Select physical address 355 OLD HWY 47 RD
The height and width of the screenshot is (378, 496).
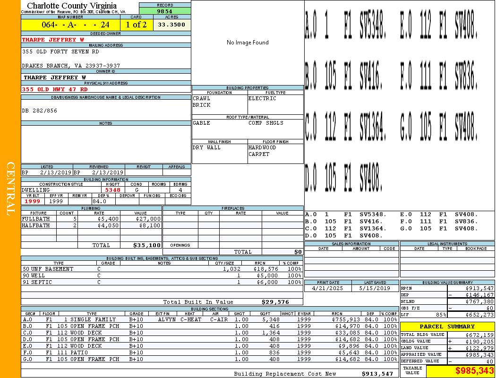point(54,89)
